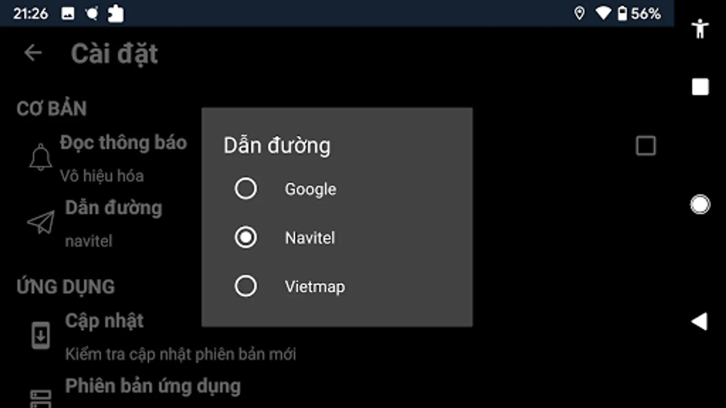Tap the Navitel label in dialog
Viewport: 726px width, 408px height.
[x=310, y=238]
